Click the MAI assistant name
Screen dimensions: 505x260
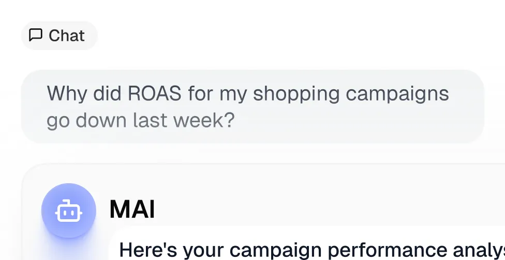[x=132, y=210]
